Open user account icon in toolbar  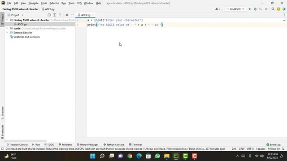click(217, 9)
